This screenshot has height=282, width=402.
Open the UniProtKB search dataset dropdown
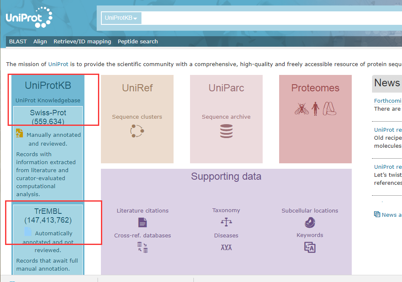(121, 18)
